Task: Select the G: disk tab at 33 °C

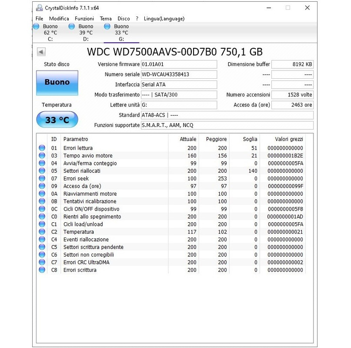Action: (x=121, y=33)
